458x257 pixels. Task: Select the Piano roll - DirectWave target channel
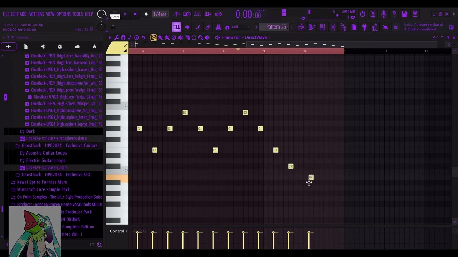pos(245,37)
